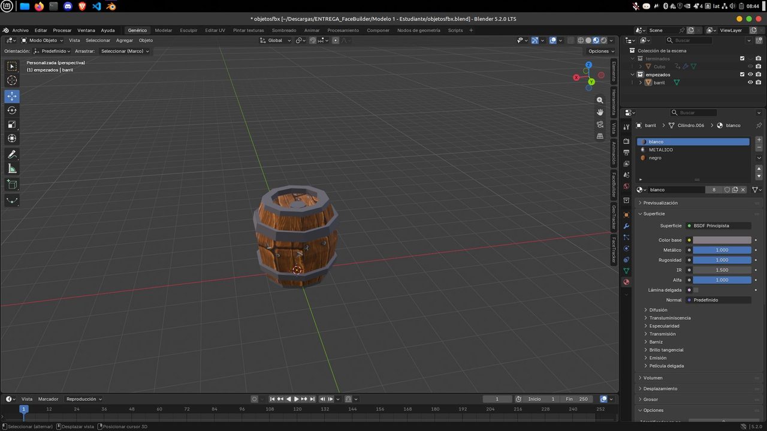This screenshot has height=431, width=767.
Task: Choose the Select Box tool in the left toolbar
Action: pyautogui.click(x=12, y=66)
